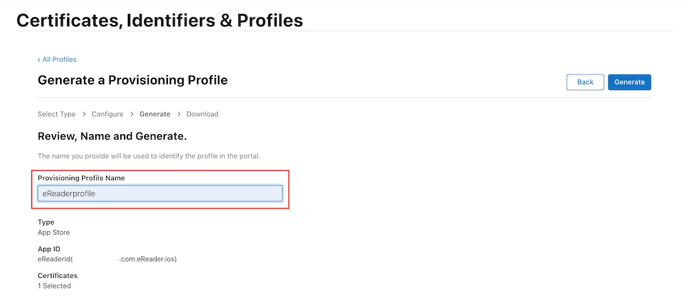Click the Certificates, Identifiers & Profiles title
Image resolution: width=689 pixels, height=306 pixels.
(x=160, y=20)
